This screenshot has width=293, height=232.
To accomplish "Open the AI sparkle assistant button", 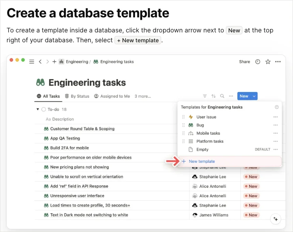I will point(276,219).
